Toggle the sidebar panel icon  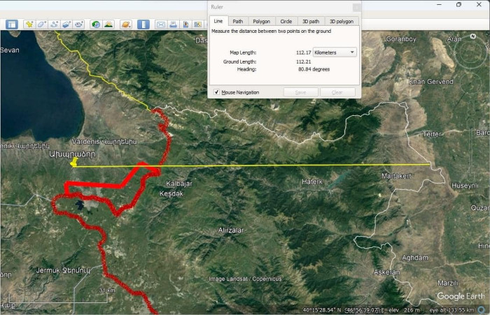[x=12, y=24]
